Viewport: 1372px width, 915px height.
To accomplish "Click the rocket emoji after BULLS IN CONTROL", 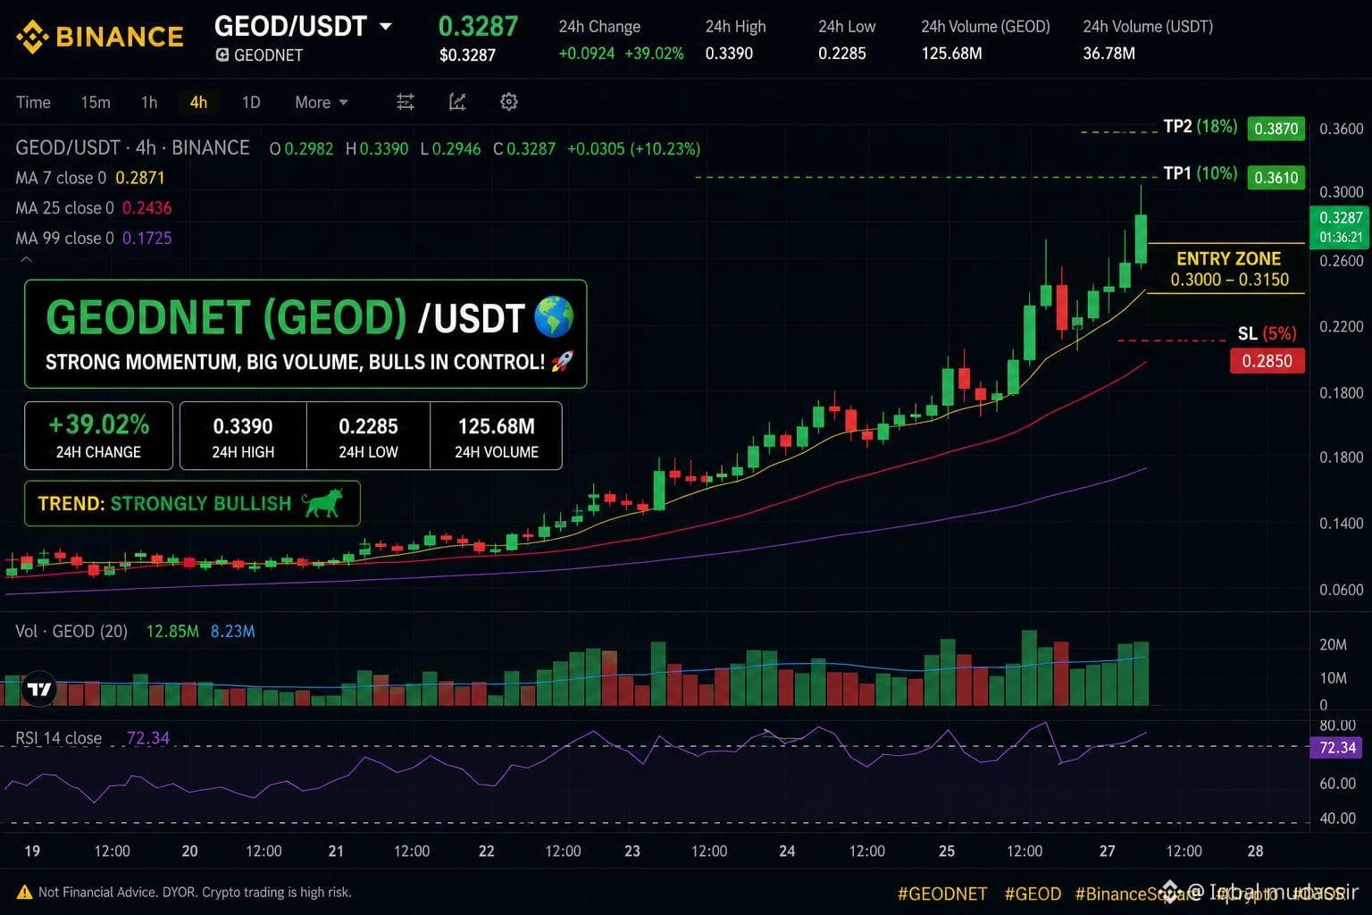I will 563,361.
